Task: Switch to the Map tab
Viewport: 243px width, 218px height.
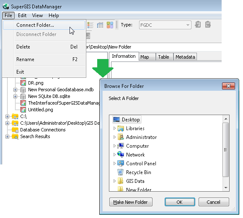Action: point(147,57)
